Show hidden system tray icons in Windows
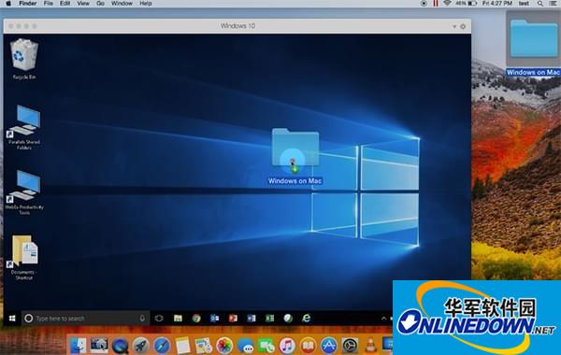This screenshot has width=561, height=355. pos(383,319)
